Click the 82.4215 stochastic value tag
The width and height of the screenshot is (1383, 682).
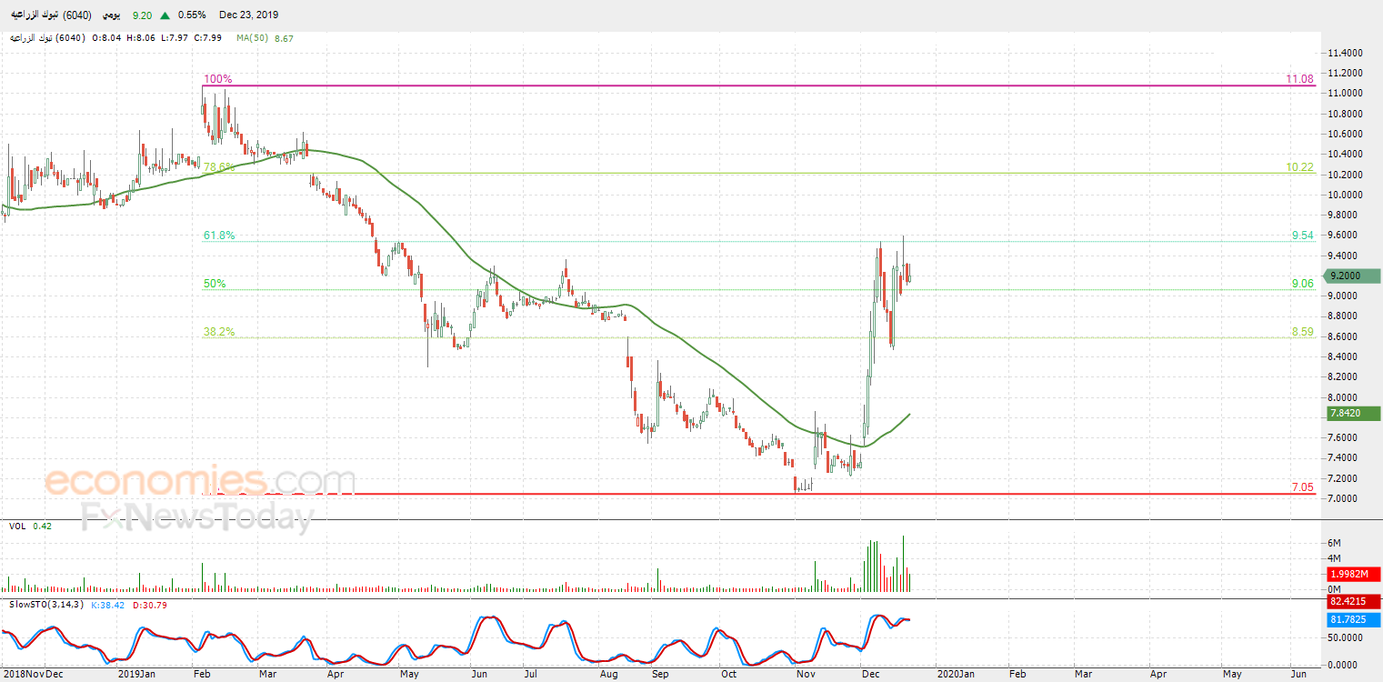pyautogui.click(x=1354, y=602)
